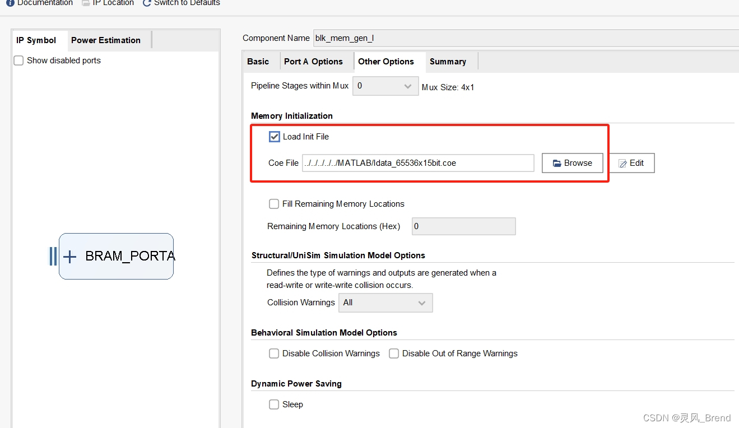Open the Collision Warnings dropdown
Screen dimensions: 739x428
point(385,303)
